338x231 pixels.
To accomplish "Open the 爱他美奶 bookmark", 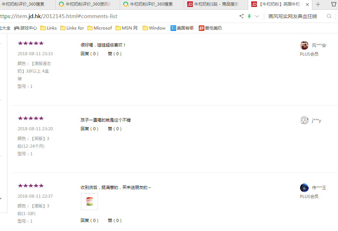I will click(x=210, y=28).
